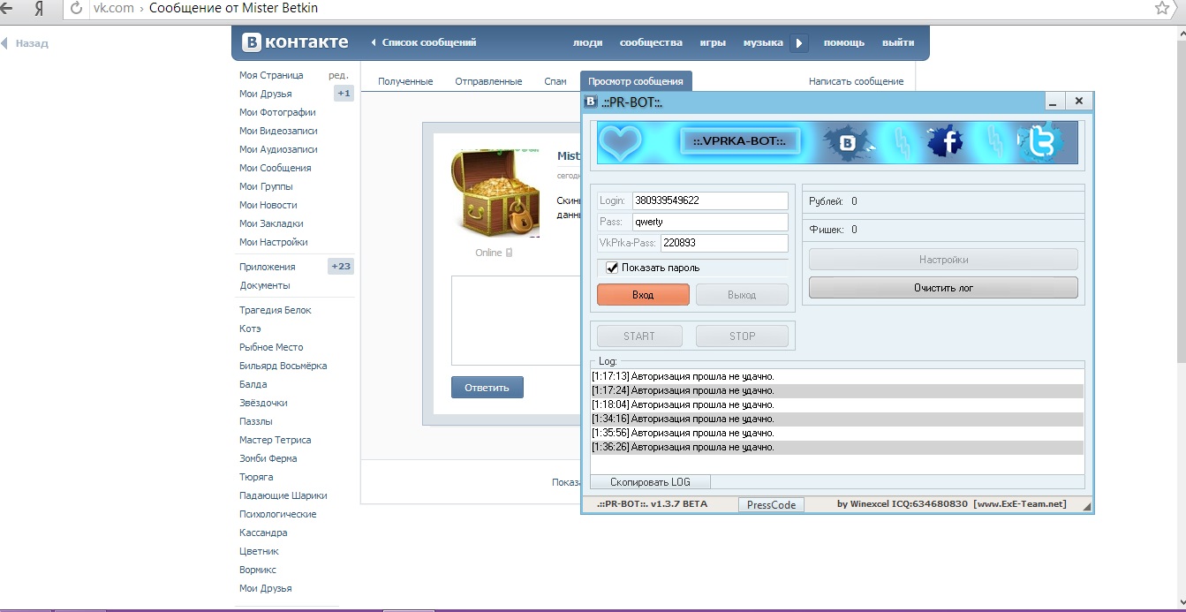Click the 'Выход' button
Viewport: 1186px width, 612px height.
tap(742, 295)
